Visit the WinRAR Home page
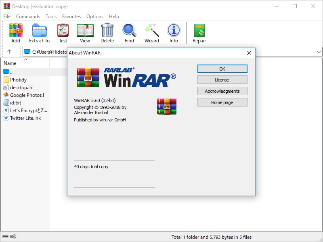323x242 pixels. [222, 102]
